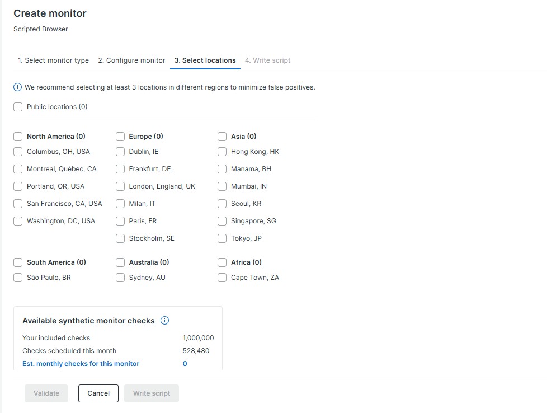Check the Frankfurt, DE location
This screenshot has width=547, height=413.
coord(120,169)
